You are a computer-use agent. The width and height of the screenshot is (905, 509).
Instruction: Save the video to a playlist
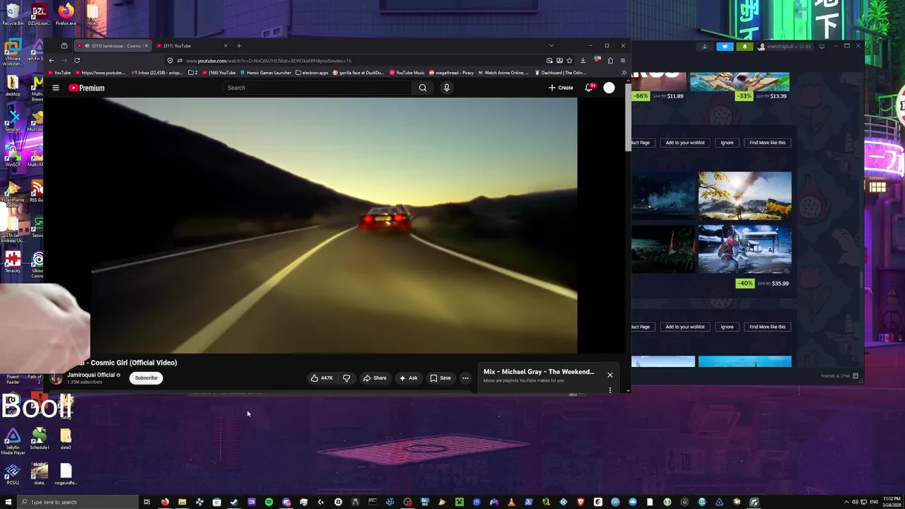click(x=440, y=378)
